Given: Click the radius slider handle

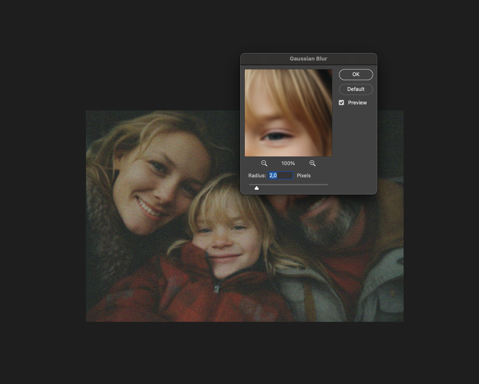Looking at the screenshot, I should 257,188.
